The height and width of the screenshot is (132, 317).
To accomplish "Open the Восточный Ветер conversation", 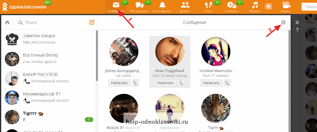I will [x=48, y=58].
